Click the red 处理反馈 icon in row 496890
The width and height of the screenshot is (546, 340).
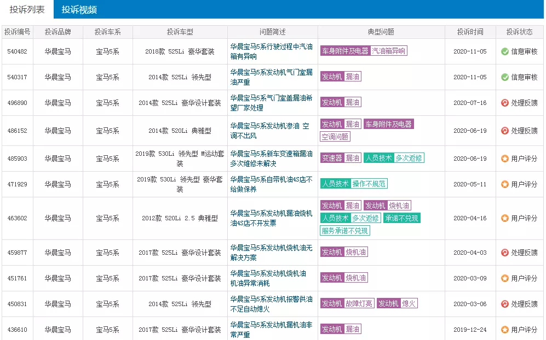pos(504,103)
